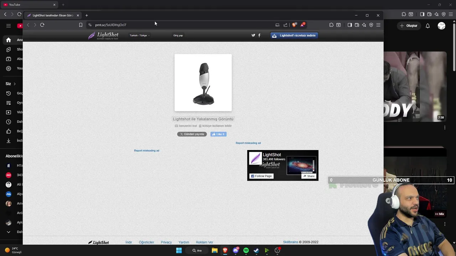This screenshot has width=456, height=256.
Task: Click Report misleading ad link on left
Action: (x=146, y=150)
